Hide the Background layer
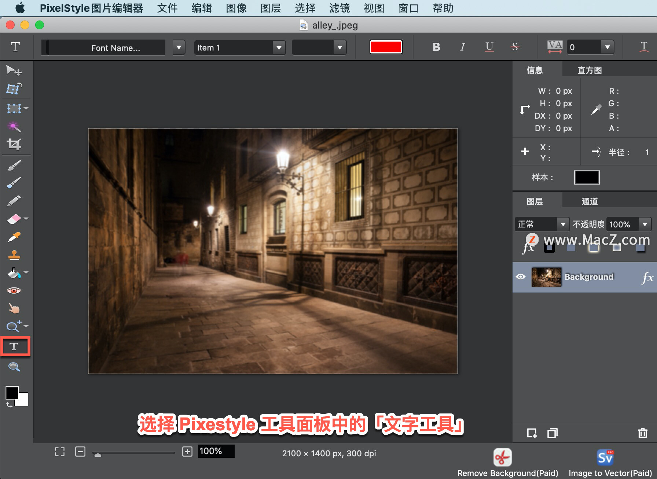 [x=522, y=277]
